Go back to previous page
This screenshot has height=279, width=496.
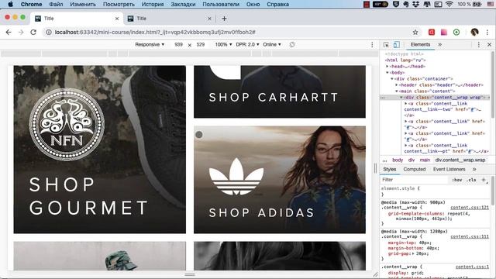[9, 33]
